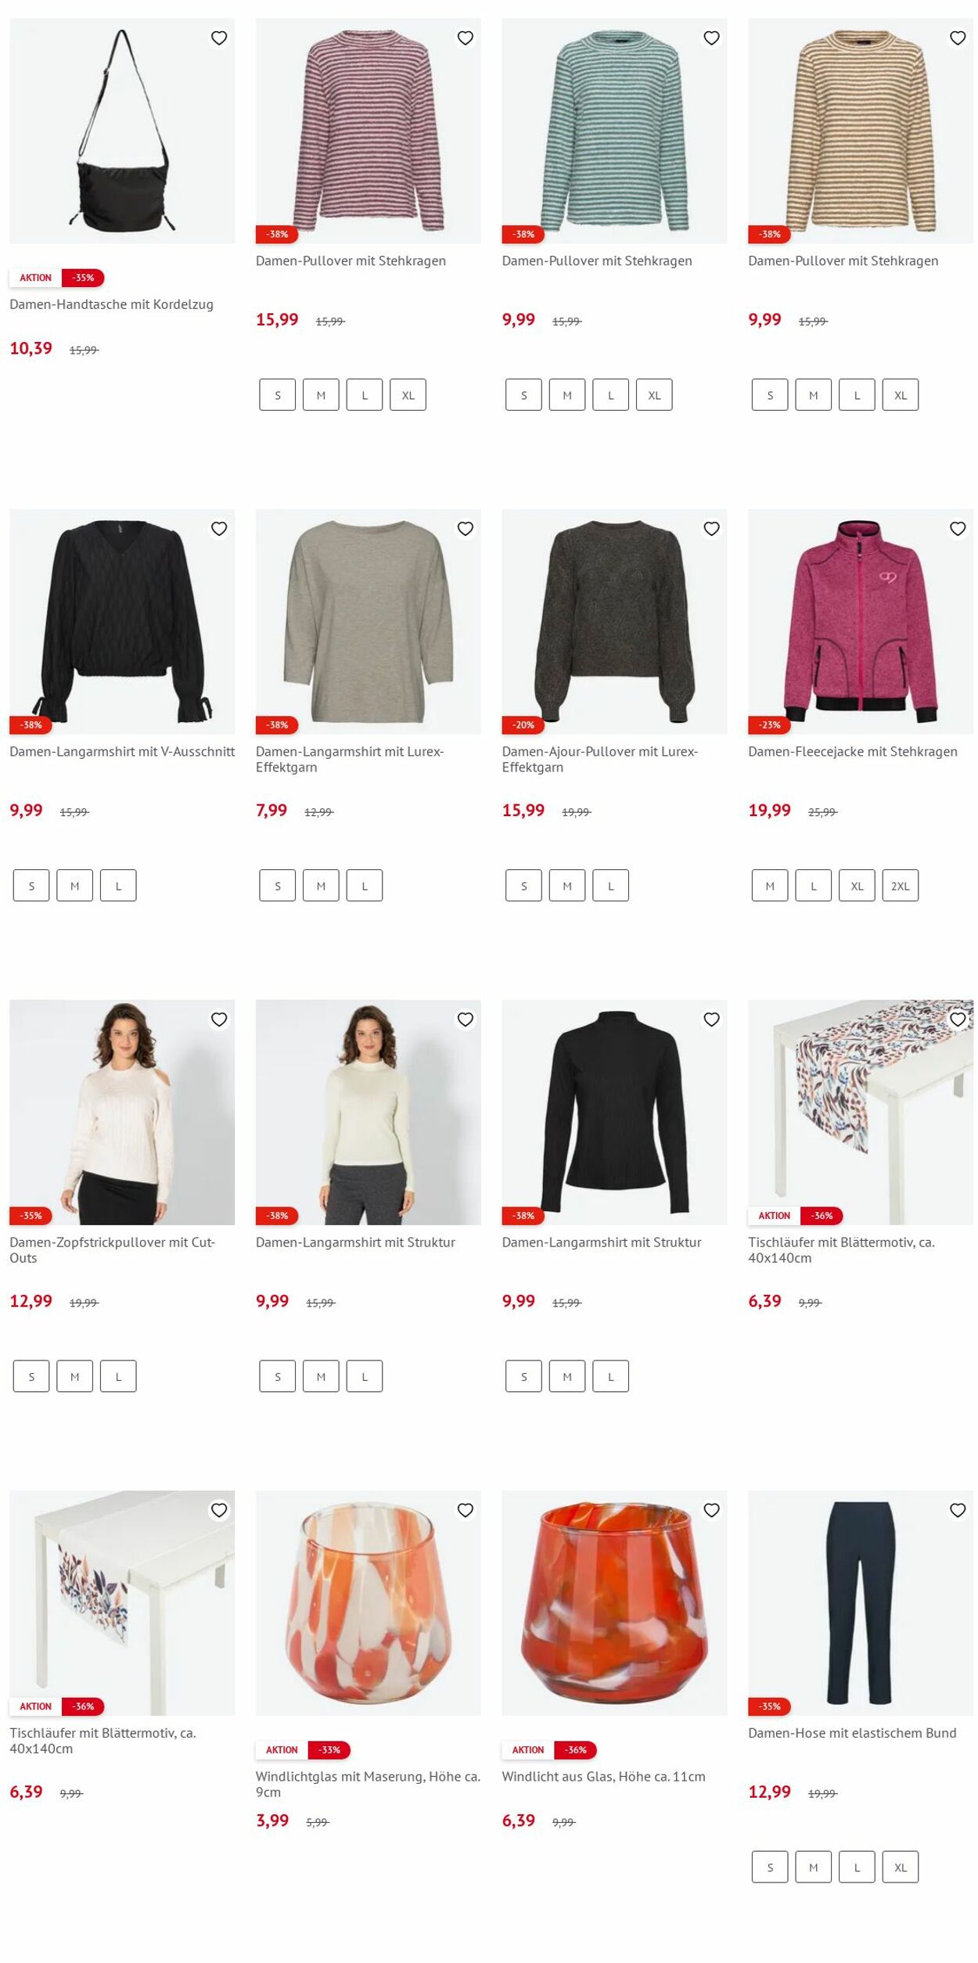Select size S for the teal striped Damen-Pullover

coord(523,395)
